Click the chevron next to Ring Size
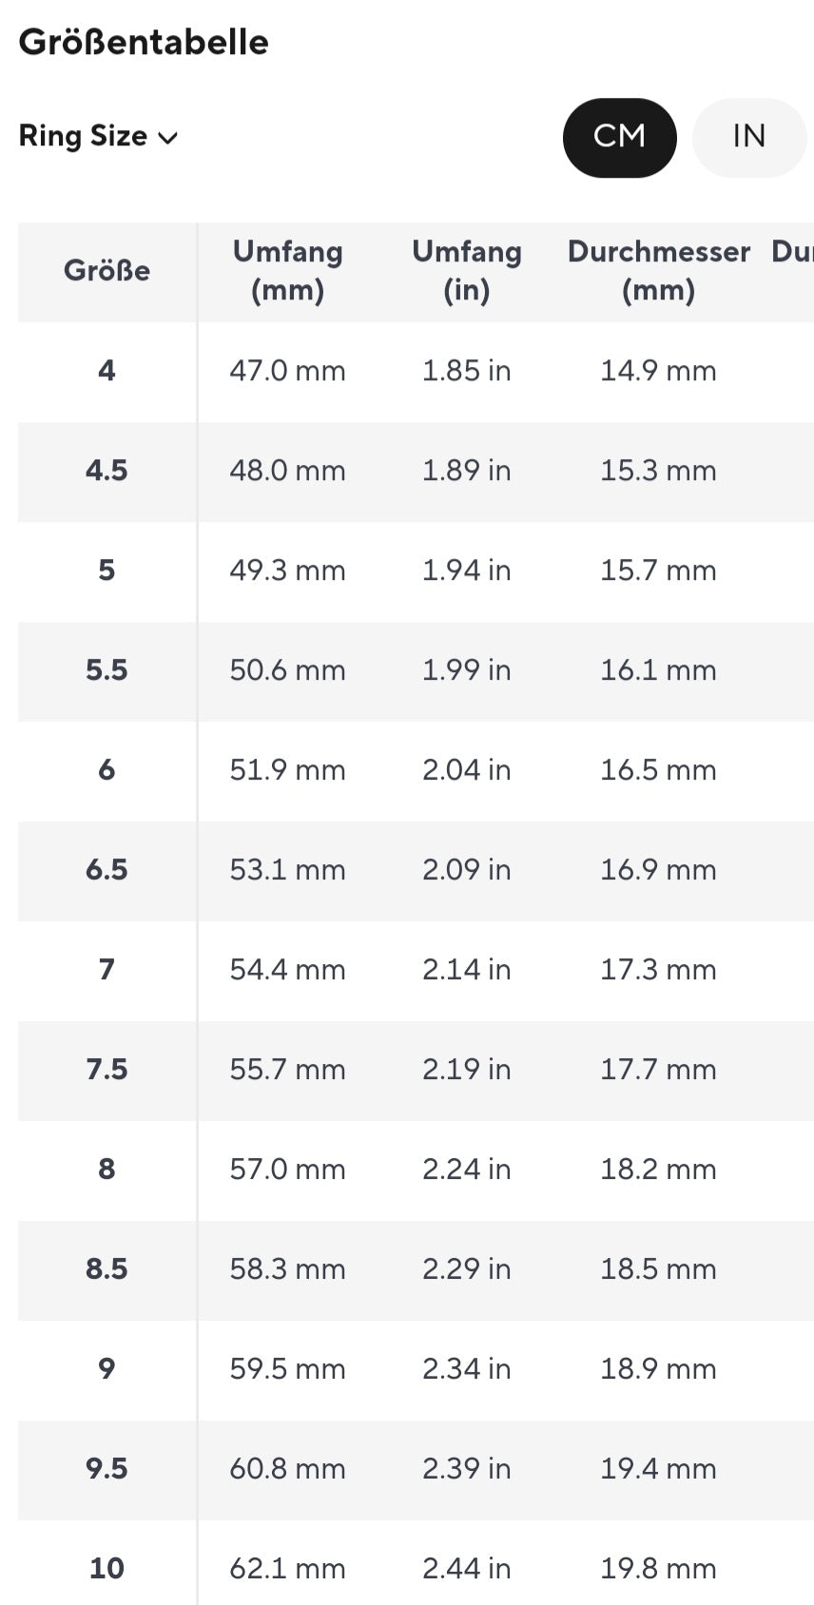Screen dimensions: 814x1605 click(168, 138)
